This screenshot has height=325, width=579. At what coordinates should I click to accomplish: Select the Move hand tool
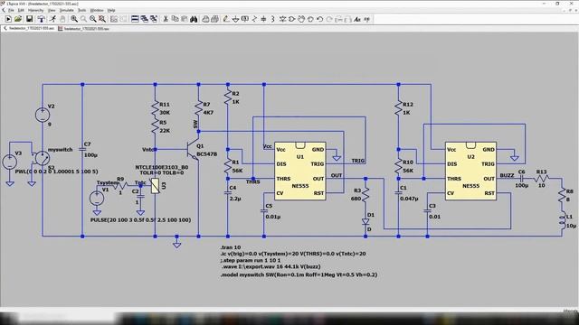(301, 19)
